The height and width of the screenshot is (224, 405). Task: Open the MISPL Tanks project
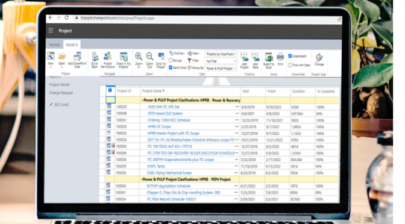[155, 166]
